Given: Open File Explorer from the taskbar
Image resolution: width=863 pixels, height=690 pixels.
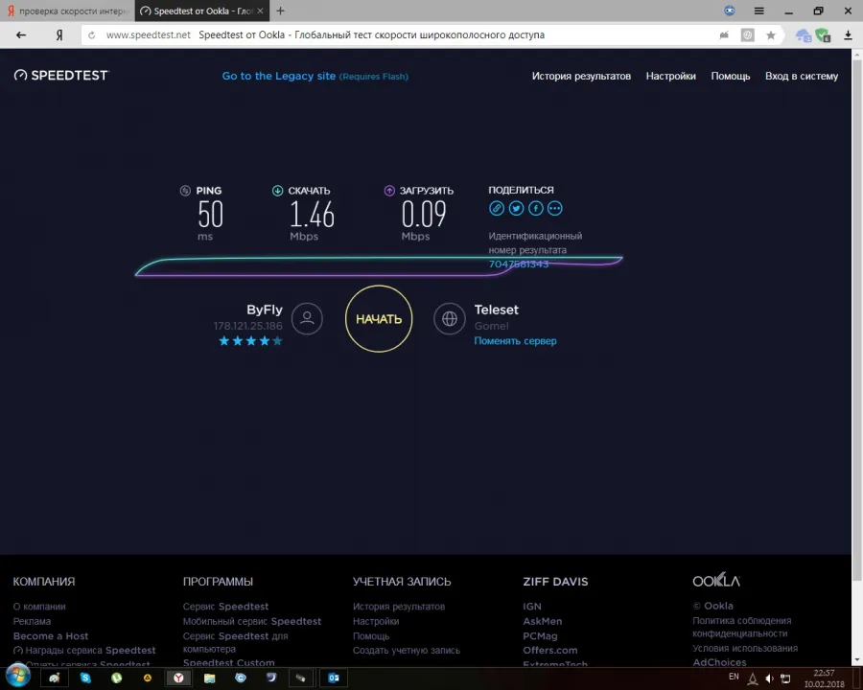Looking at the screenshot, I should [209, 678].
